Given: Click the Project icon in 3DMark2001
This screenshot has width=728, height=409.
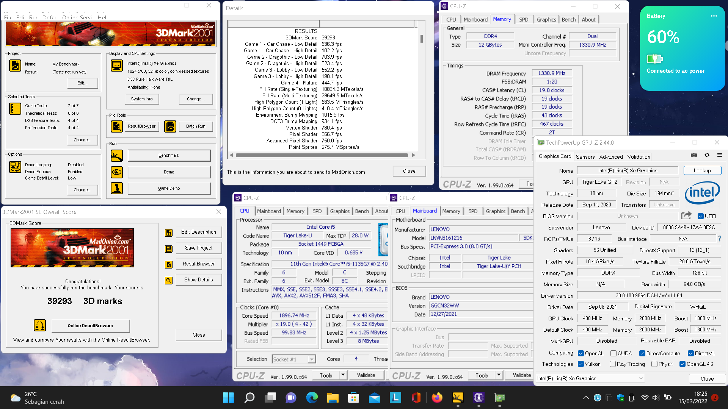Looking at the screenshot, I should (15, 66).
